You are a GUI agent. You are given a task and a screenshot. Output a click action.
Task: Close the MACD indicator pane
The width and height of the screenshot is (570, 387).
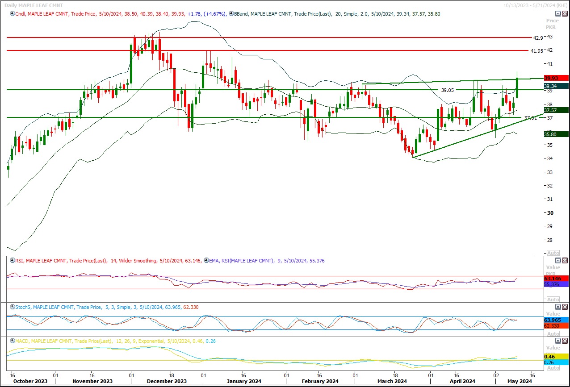564,341
